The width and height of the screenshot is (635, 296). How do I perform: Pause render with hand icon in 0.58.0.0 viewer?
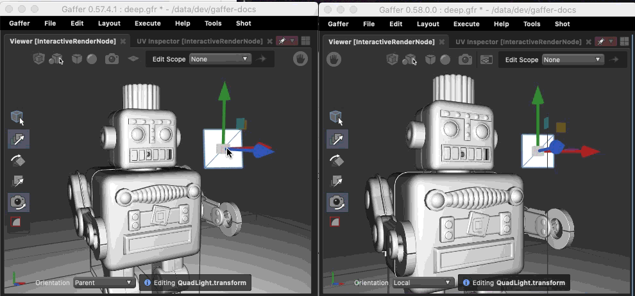pyautogui.click(x=334, y=60)
